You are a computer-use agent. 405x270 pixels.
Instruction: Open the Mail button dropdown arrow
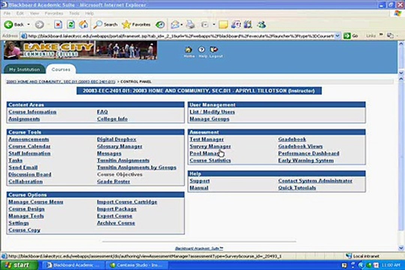tap(181, 25)
